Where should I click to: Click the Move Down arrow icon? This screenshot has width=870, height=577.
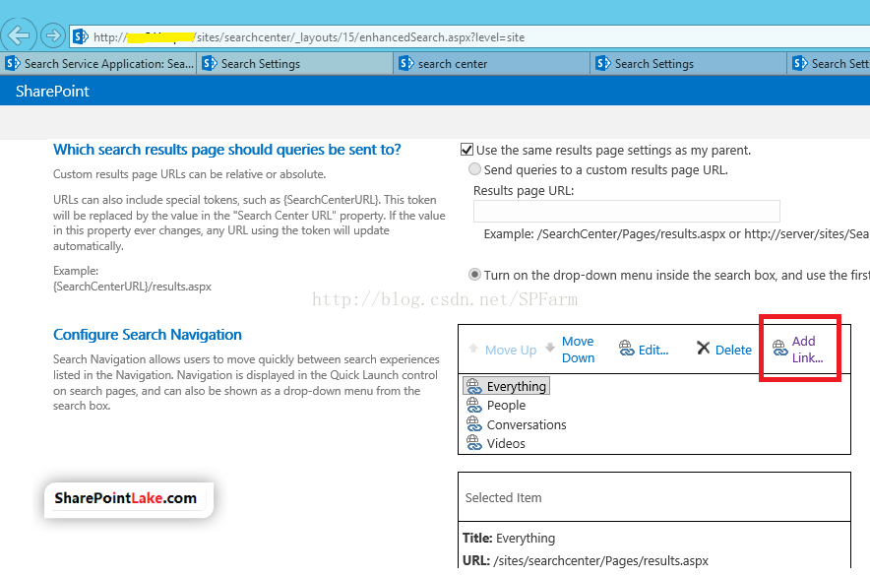click(x=550, y=348)
